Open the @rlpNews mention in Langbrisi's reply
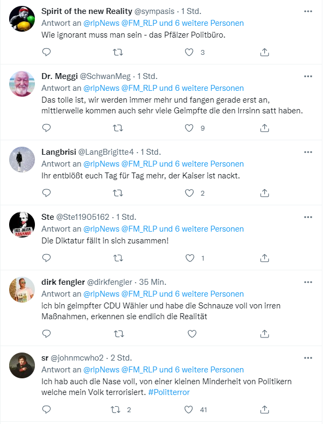The height and width of the screenshot is (424, 324). point(100,164)
